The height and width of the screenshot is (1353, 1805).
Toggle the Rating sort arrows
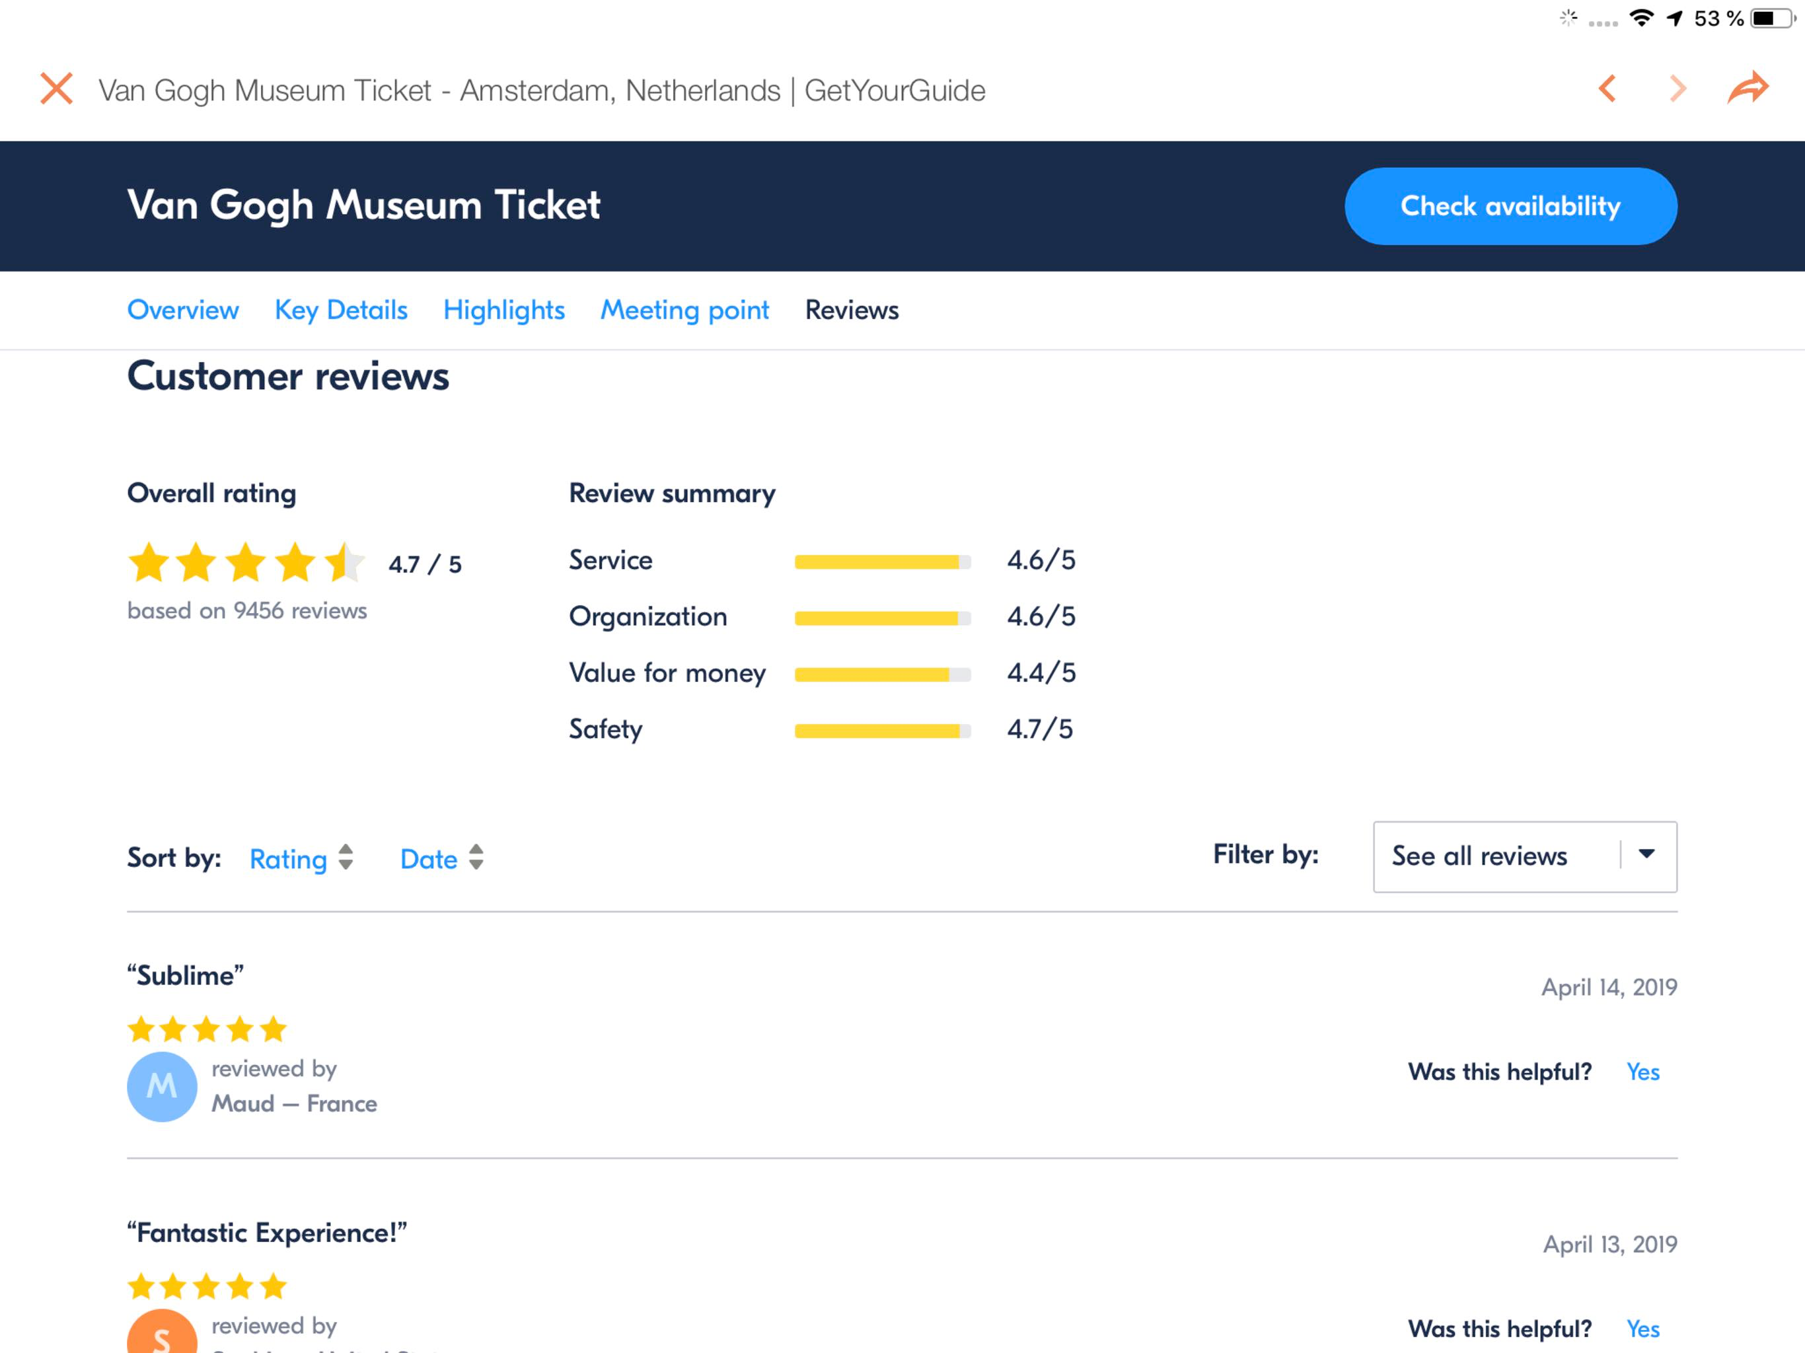coord(346,857)
